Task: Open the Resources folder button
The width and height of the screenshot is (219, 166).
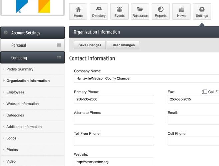Action: click(140, 11)
